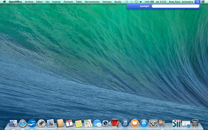Image resolution: width=208 pixels, height=130 pixels.
Task: Open the Wi-Fi status menu
Action: pyautogui.click(x=136, y=2)
